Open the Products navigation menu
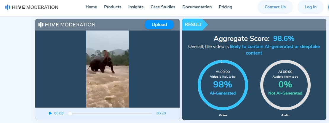This screenshot has height=123, width=329. point(113,7)
